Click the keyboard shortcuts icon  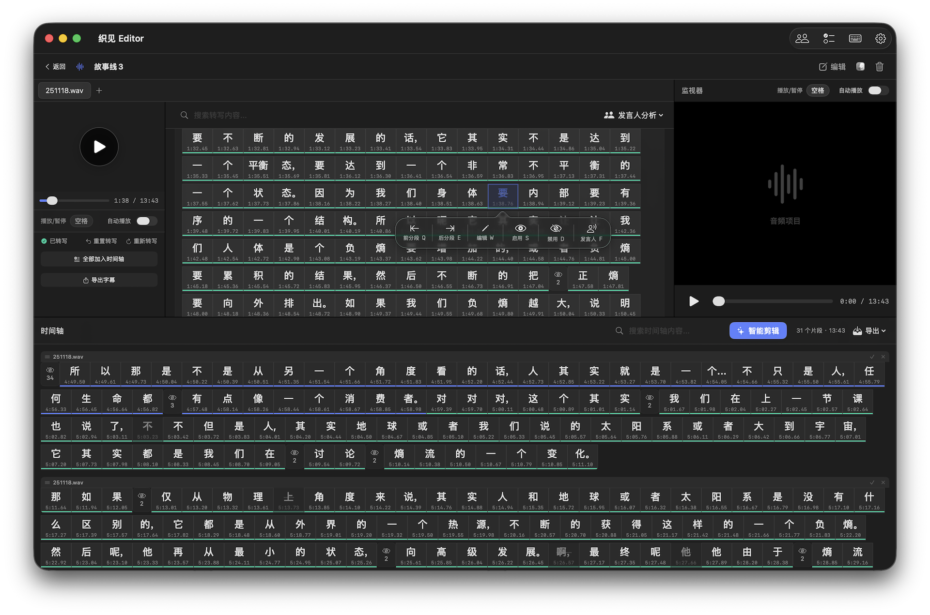[855, 39]
